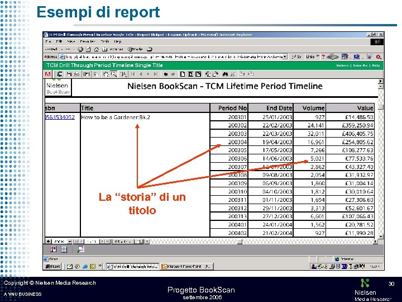Click the End Date column header
Image resolution: width=402 pixels, height=302 pixels.
[x=271, y=108]
